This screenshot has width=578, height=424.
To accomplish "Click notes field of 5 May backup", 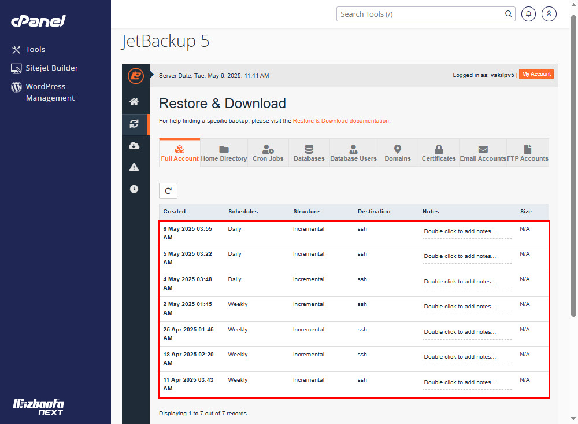I will [467, 256].
